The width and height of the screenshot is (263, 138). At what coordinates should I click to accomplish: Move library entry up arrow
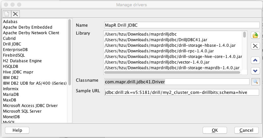click(255, 60)
